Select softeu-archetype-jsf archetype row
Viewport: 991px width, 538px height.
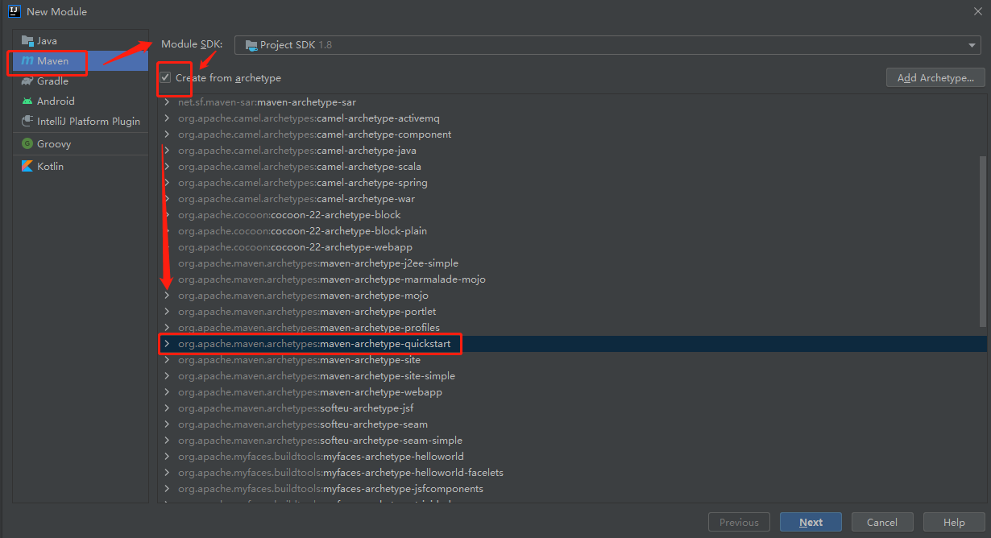(572, 408)
